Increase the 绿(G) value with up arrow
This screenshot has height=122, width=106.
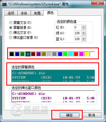(84, 32)
